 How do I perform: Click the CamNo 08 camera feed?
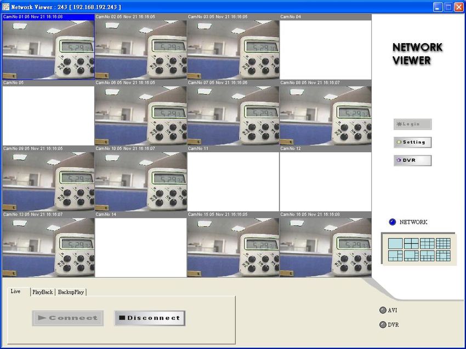326,115
